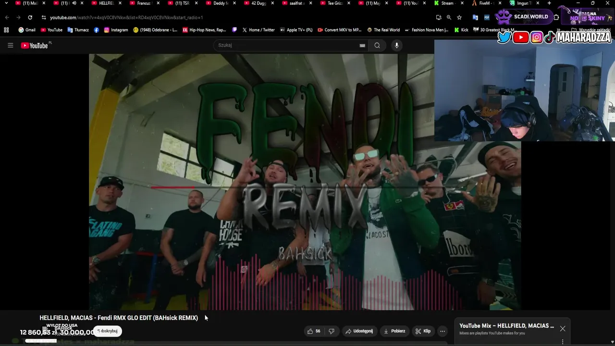View site information icon in address bar

click(44, 17)
